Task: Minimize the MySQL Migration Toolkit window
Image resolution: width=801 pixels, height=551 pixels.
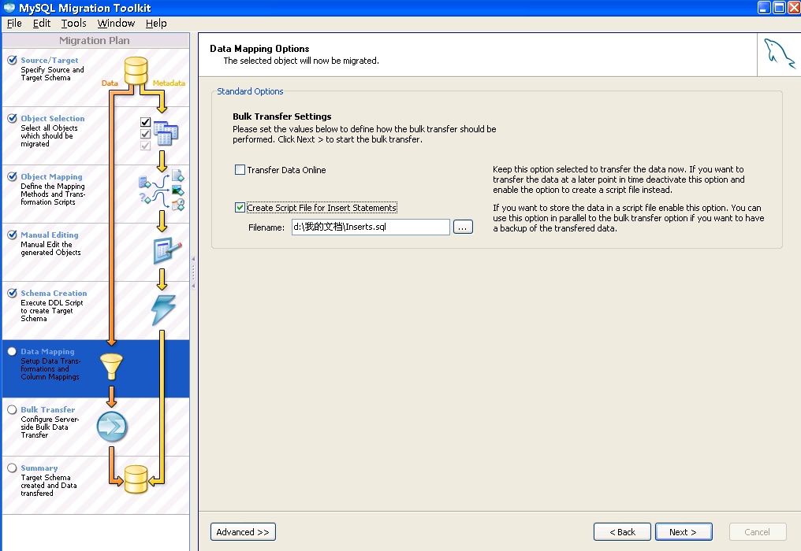Action: pyautogui.click(x=764, y=8)
